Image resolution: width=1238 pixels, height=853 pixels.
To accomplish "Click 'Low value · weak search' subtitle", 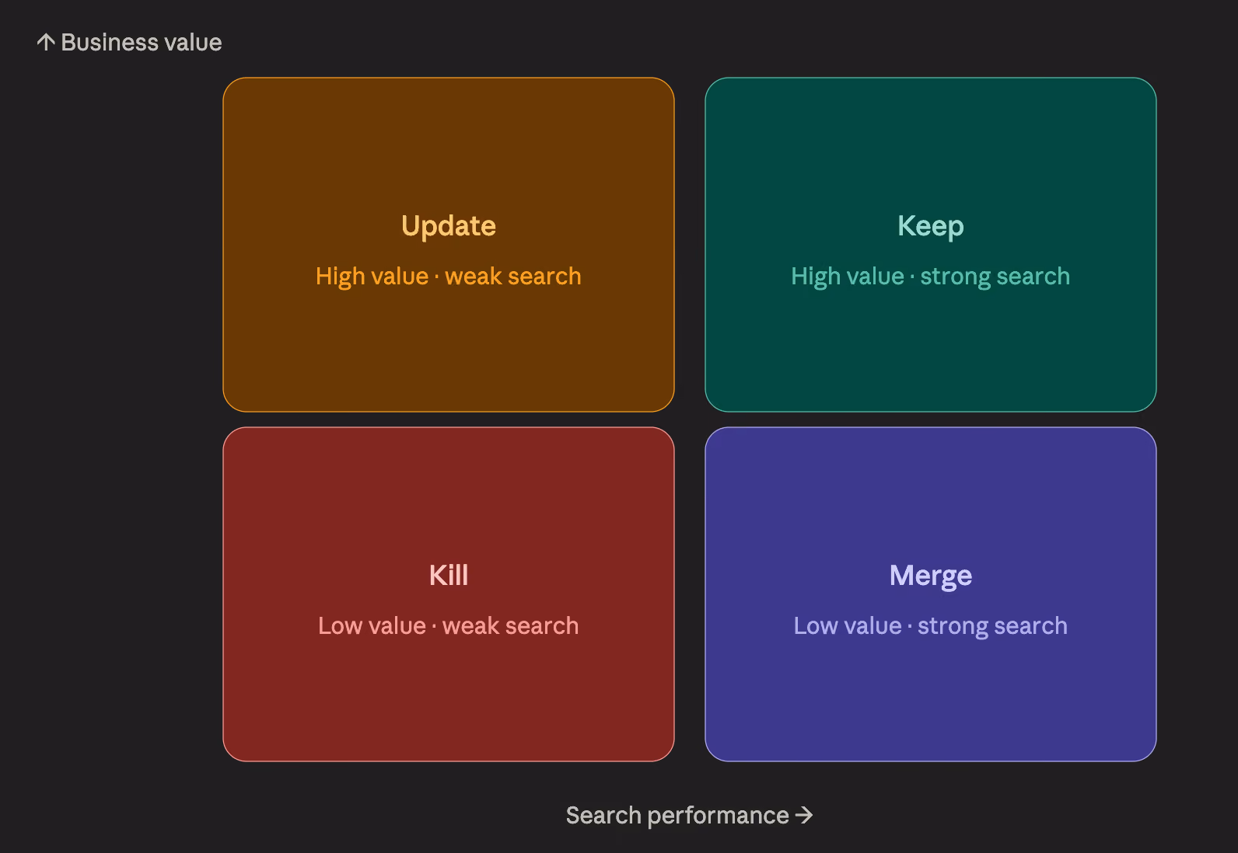I will point(449,626).
